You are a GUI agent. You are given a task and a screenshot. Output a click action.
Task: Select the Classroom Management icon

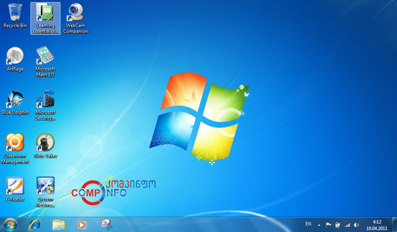click(x=15, y=149)
